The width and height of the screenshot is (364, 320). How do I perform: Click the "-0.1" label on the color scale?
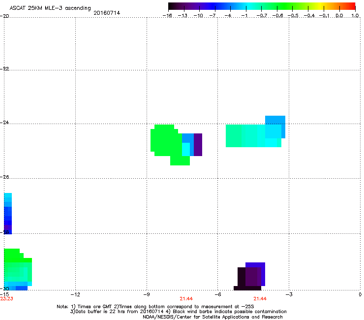pyautogui.click(x=324, y=16)
